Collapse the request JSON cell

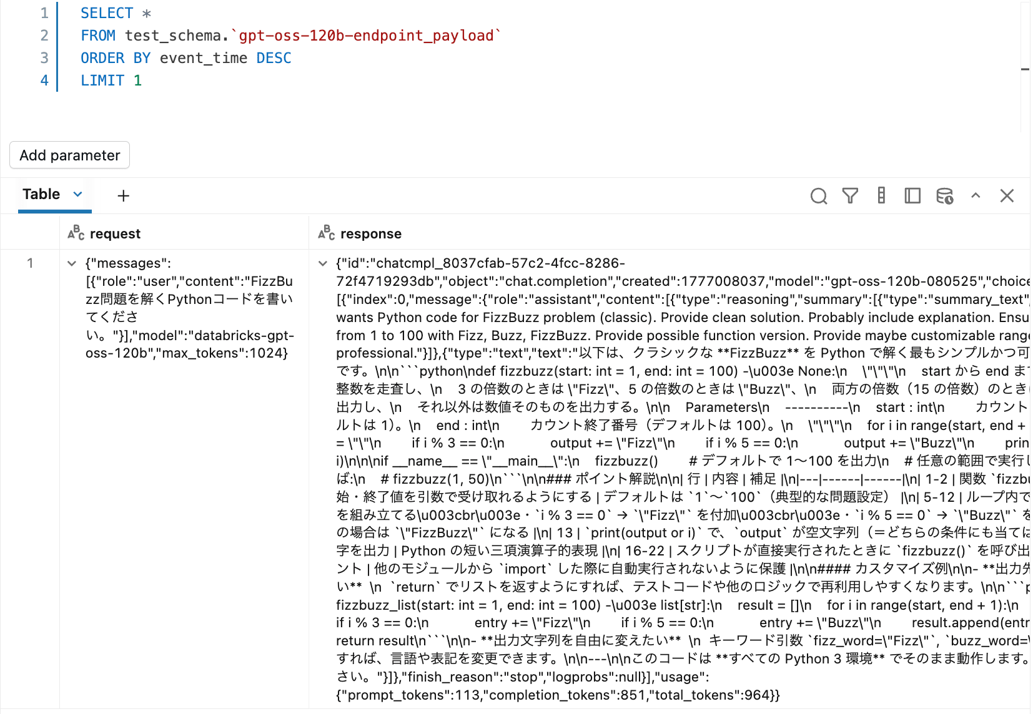click(71, 263)
